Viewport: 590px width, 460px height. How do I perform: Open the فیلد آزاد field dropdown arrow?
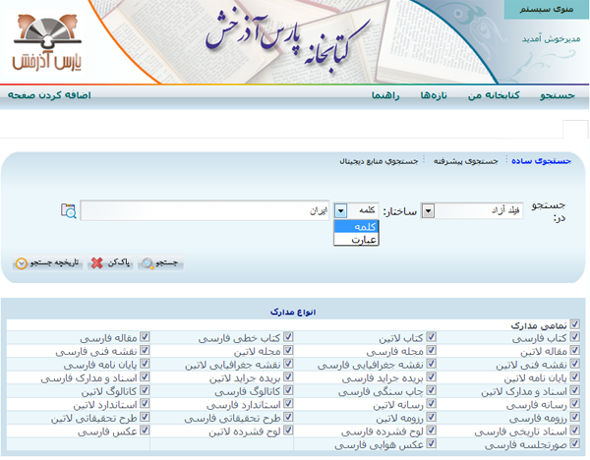[x=428, y=210]
